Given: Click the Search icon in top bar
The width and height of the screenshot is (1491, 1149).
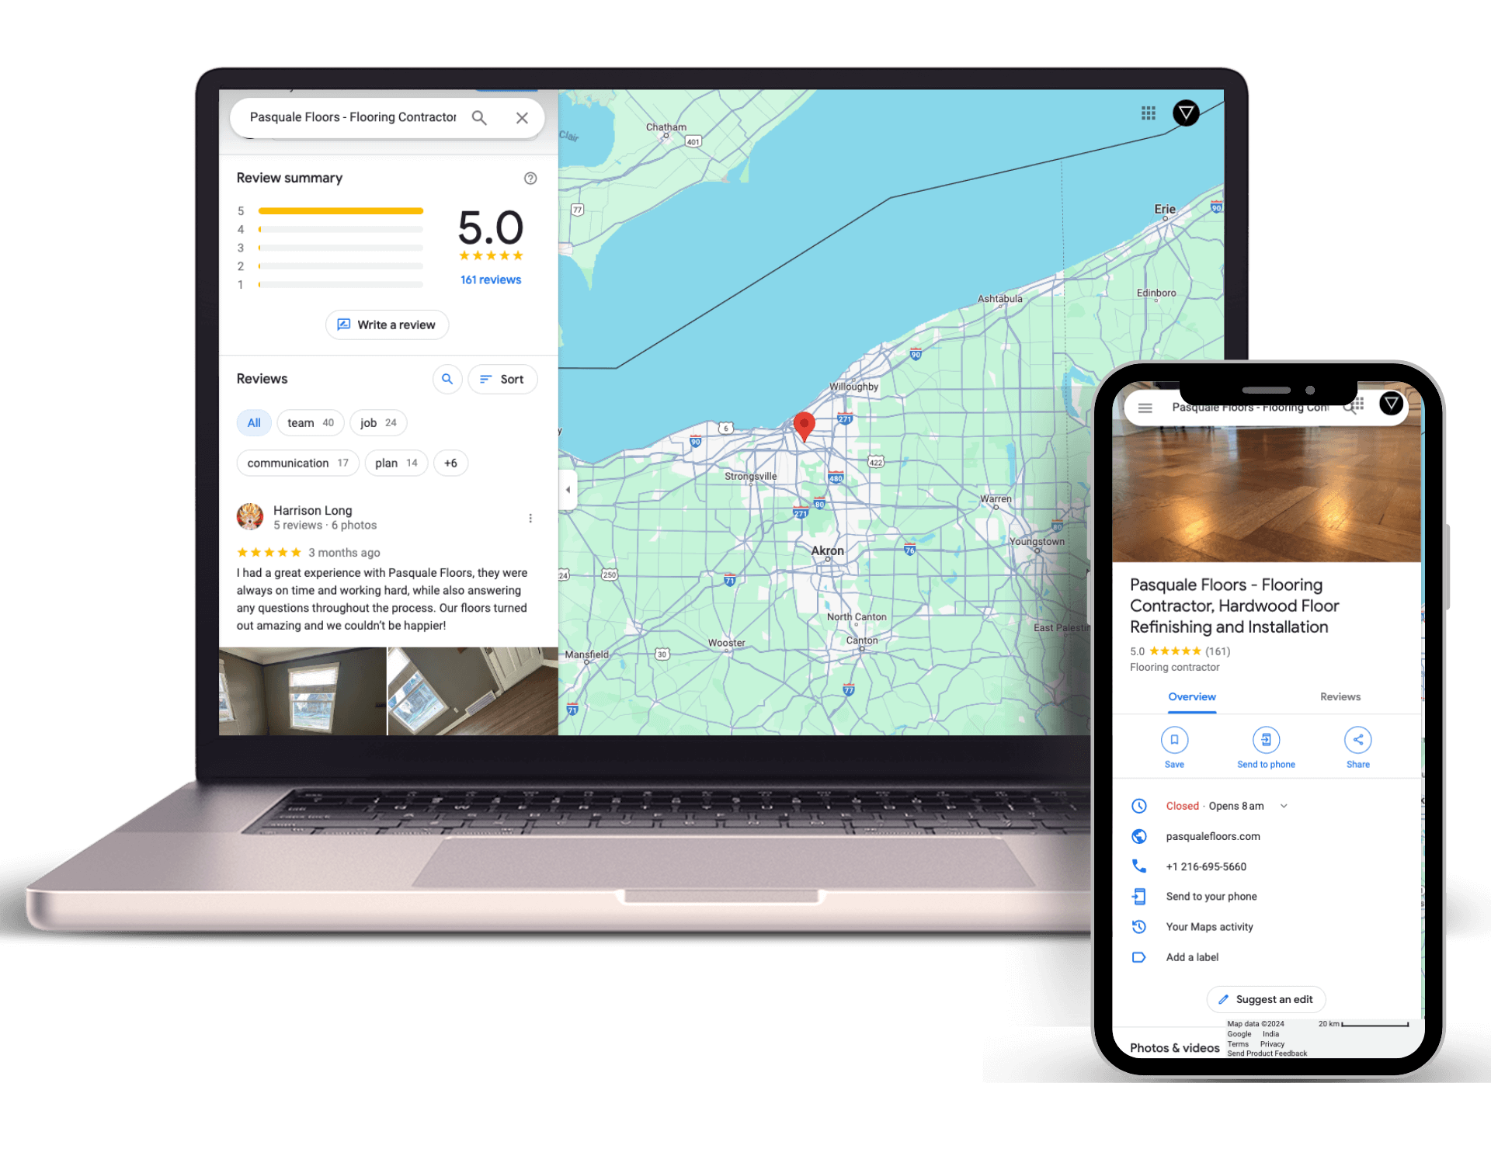Looking at the screenshot, I should tap(481, 117).
